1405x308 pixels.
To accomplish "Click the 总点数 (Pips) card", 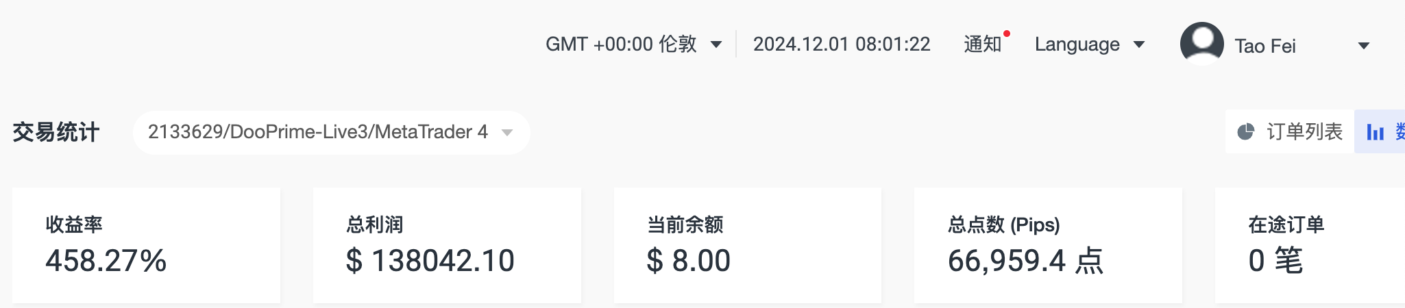I will [1048, 245].
